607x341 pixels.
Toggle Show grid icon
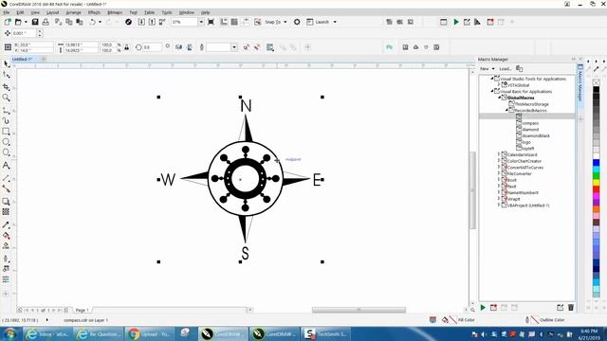[x=234, y=22]
